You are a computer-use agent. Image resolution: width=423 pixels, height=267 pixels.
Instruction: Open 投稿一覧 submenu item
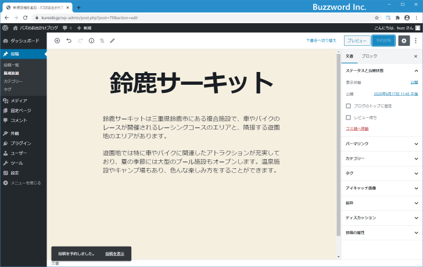(12, 65)
